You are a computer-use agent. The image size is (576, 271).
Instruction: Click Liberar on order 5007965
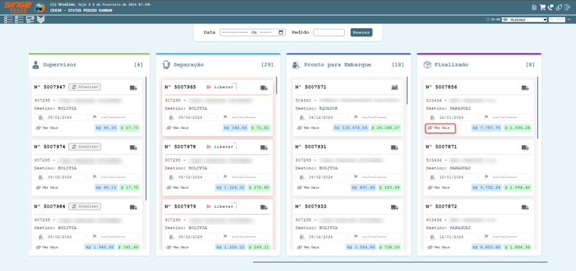tap(220, 87)
